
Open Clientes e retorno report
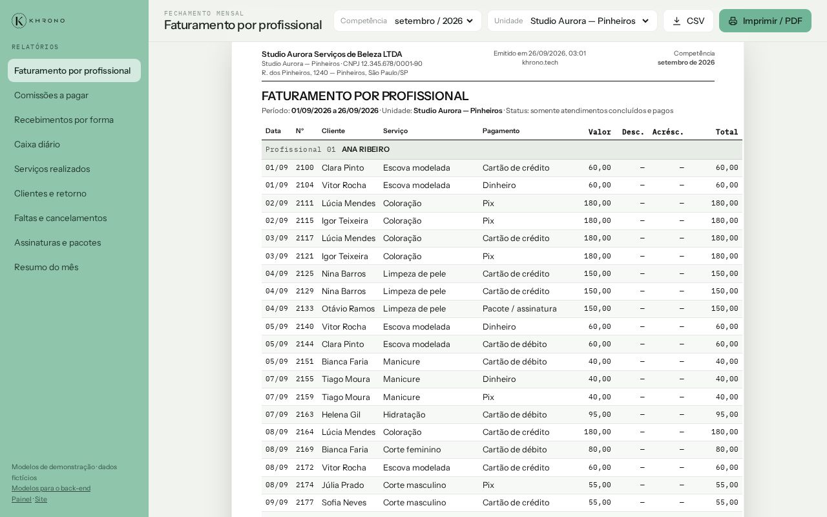point(74,193)
